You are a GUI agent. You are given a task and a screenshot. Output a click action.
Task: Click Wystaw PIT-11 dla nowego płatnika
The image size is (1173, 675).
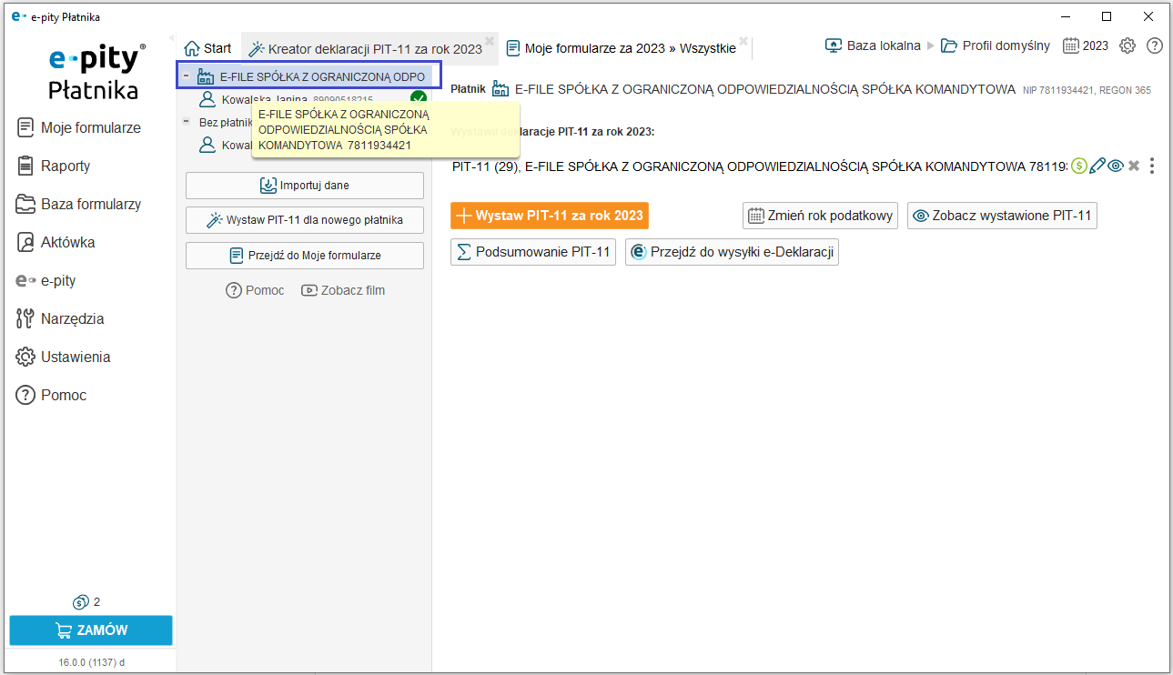305,220
